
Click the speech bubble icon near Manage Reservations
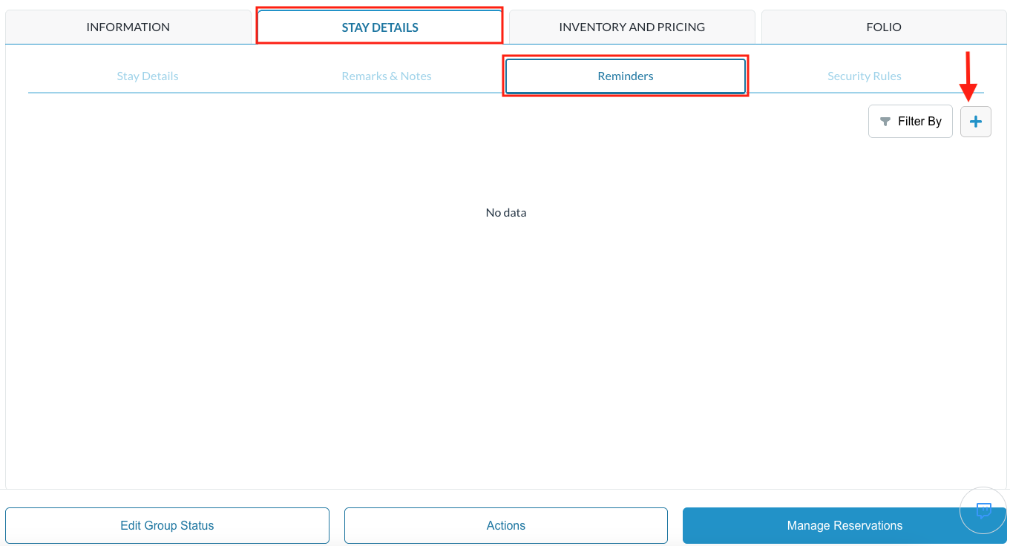tap(983, 510)
